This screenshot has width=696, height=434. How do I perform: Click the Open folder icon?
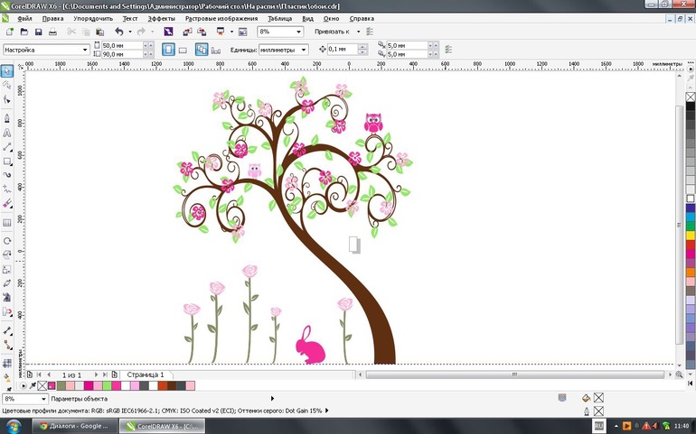click(23, 32)
